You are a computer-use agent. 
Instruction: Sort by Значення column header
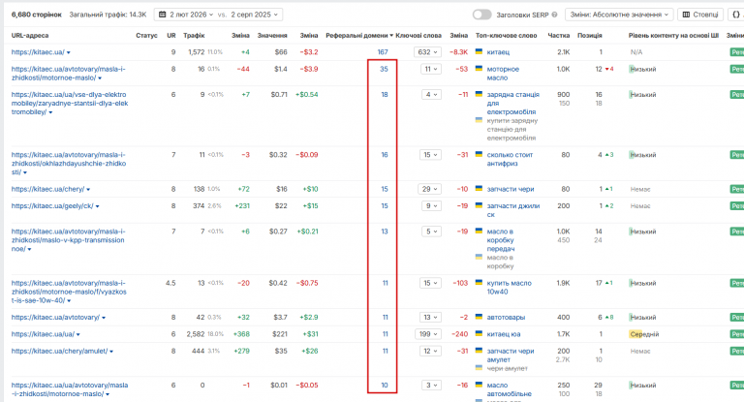coord(272,36)
